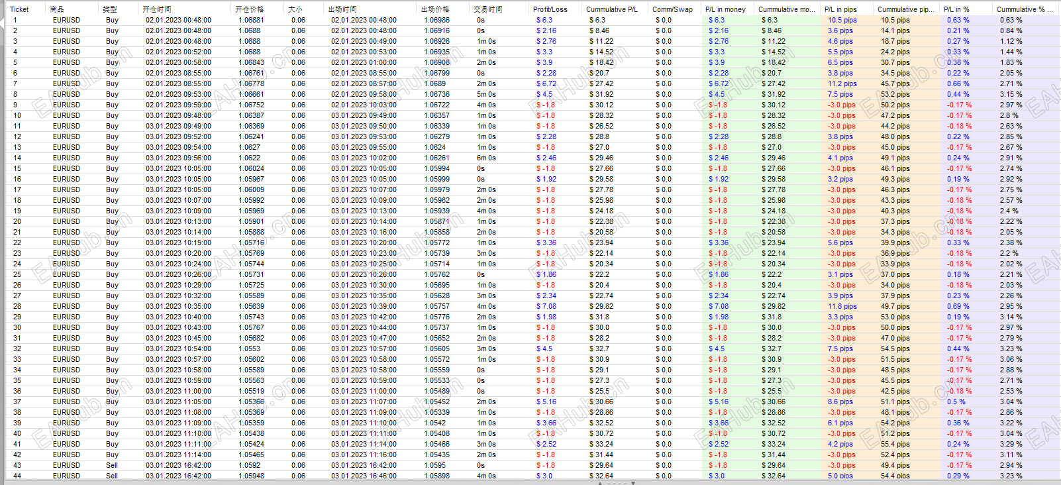Screen dimensions: 1061x485
Task: Click the 1.44 % cumulative cell
Action: point(1011,52)
